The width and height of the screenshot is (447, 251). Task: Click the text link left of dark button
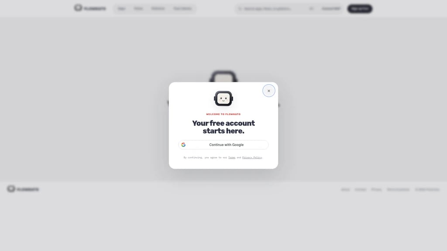(x=331, y=9)
